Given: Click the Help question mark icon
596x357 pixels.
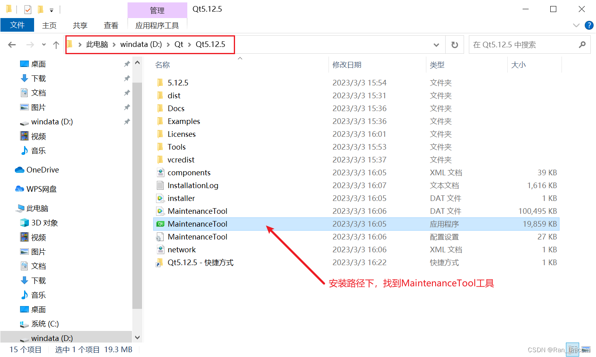Looking at the screenshot, I should (589, 25).
